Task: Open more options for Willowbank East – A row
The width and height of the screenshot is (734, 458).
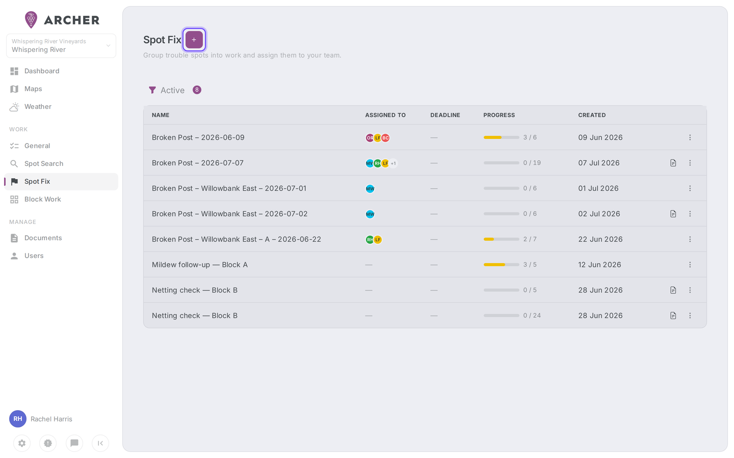Action: [x=690, y=239]
